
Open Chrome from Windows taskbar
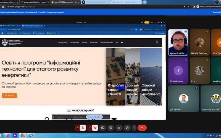(x=23, y=136)
